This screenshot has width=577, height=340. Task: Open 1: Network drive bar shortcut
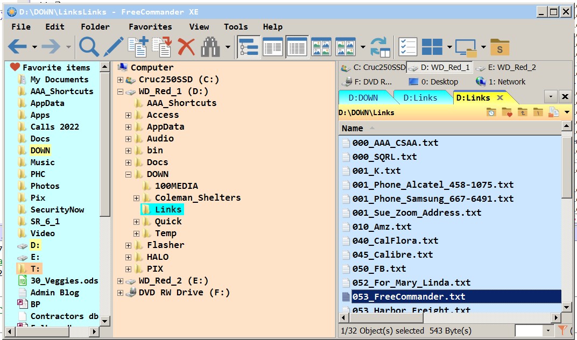click(501, 82)
